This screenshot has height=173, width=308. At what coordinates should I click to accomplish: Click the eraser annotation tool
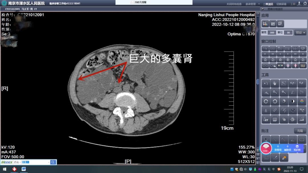284,158
